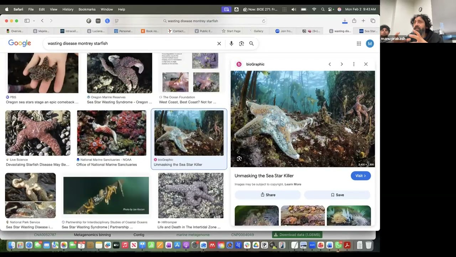Open the Bookmarks menu
This screenshot has height=257, width=456.
pos(87,9)
